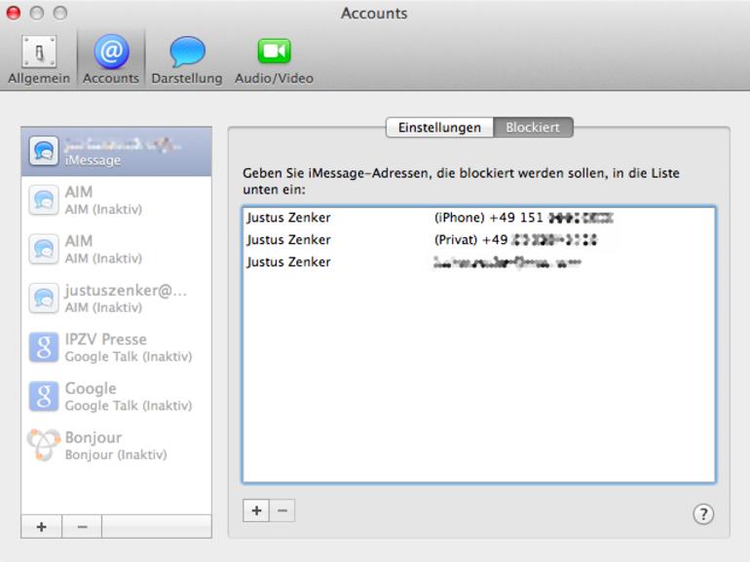Select the Bonjour account
The image size is (750, 562).
pyautogui.click(x=116, y=445)
